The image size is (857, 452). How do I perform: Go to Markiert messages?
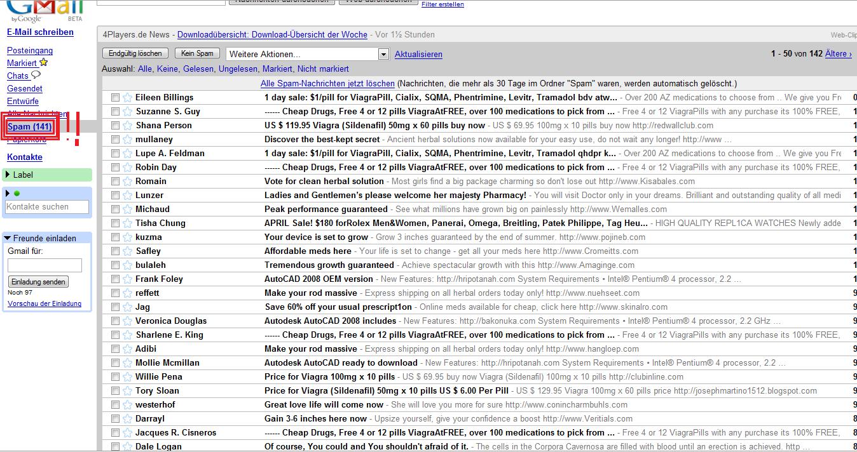(22, 63)
